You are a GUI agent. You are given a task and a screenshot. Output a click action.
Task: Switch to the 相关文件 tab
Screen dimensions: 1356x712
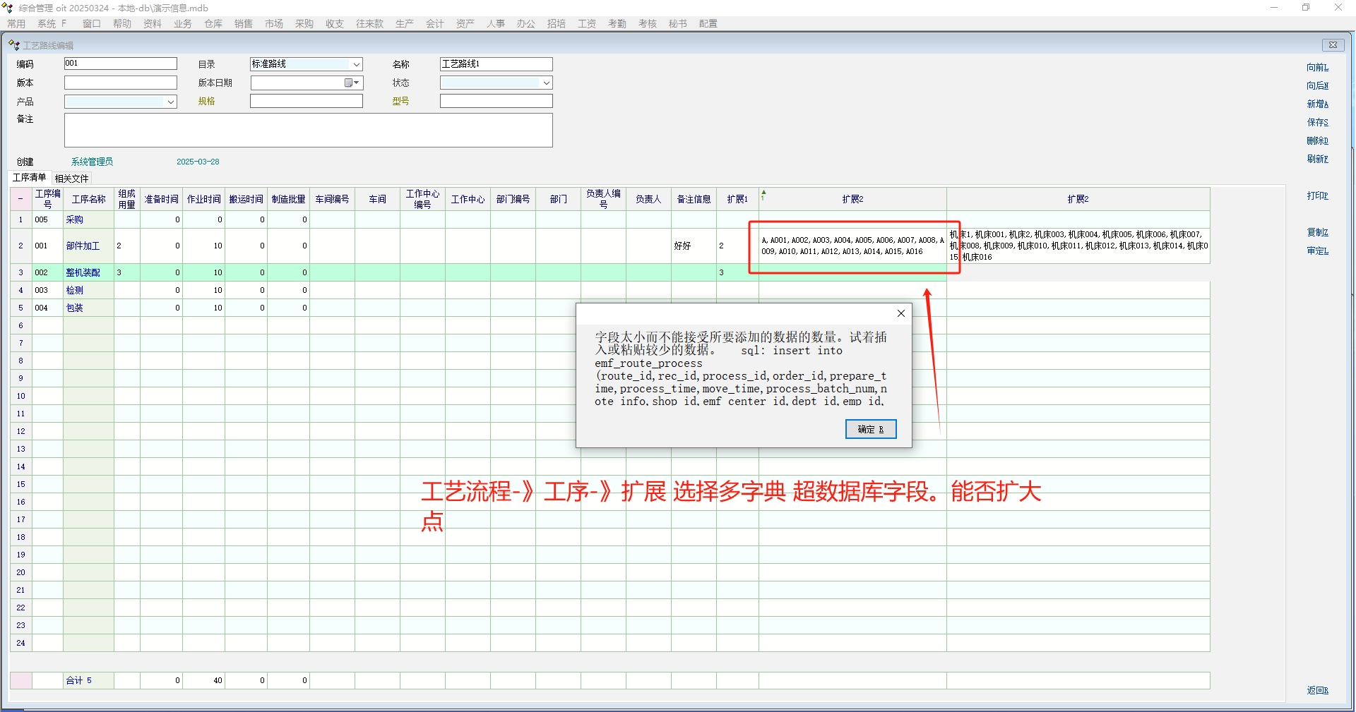point(71,179)
